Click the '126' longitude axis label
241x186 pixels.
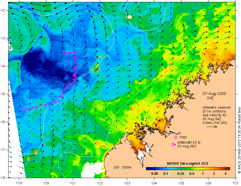pos(208,183)
